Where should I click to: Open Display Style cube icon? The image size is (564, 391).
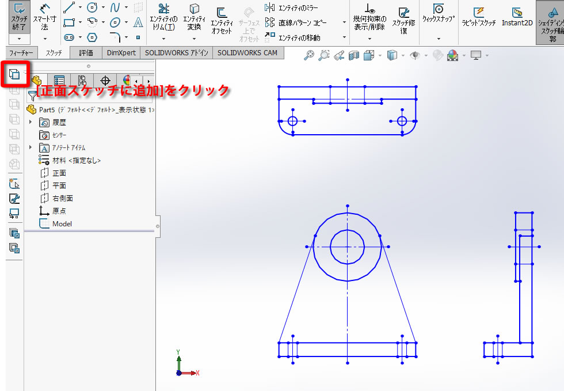(392, 55)
